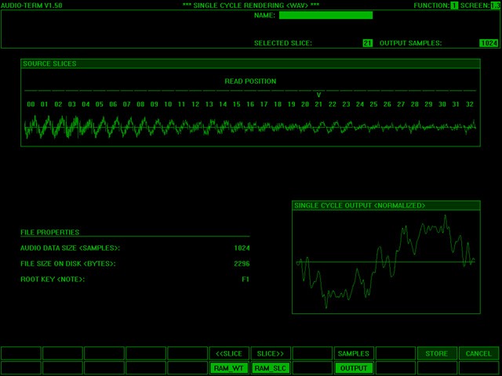Select source slice 05

click(x=100, y=104)
